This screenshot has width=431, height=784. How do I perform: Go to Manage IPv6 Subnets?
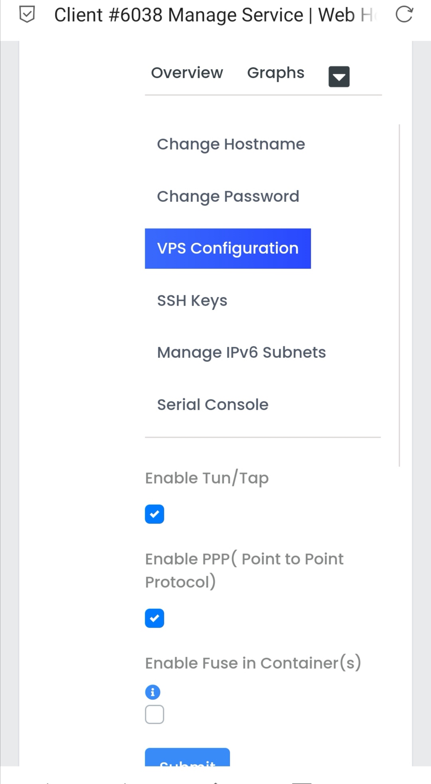coord(241,353)
